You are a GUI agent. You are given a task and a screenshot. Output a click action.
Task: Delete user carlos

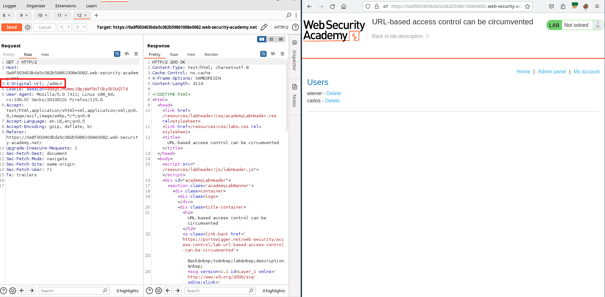click(x=332, y=101)
